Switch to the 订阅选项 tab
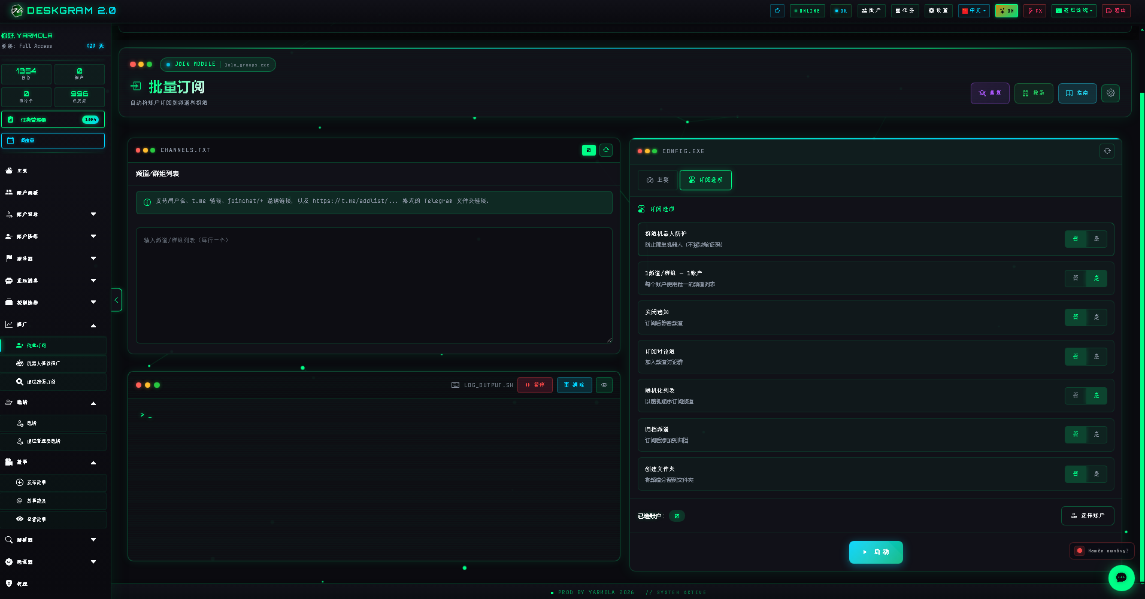 (705, 180)
